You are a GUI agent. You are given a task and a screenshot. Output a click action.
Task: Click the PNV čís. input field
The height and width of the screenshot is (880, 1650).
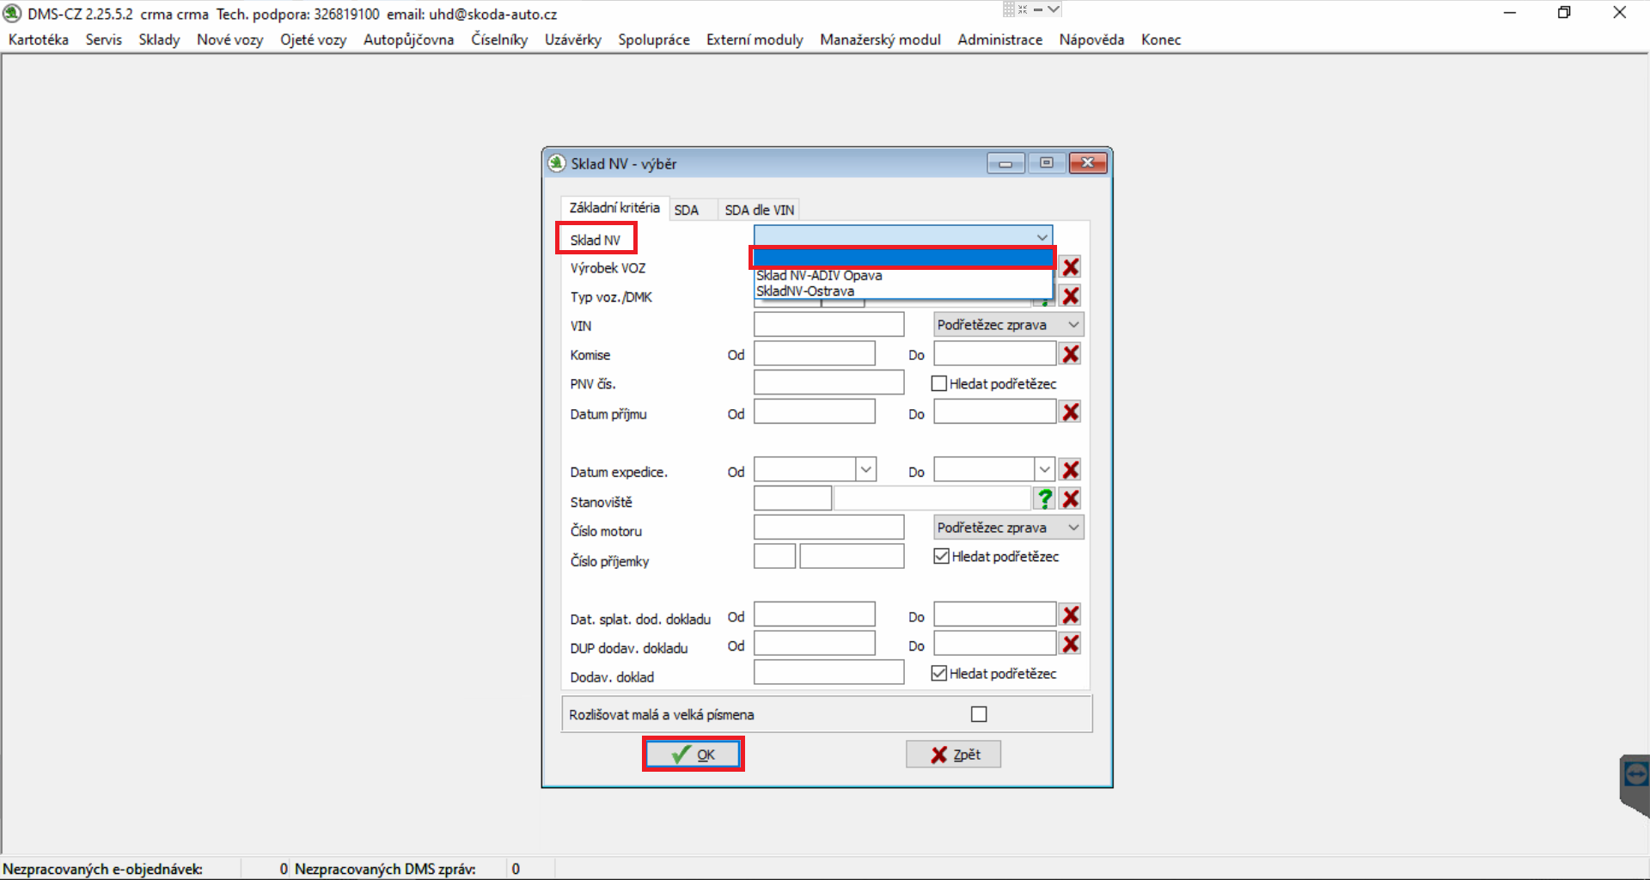pos(828,383)
